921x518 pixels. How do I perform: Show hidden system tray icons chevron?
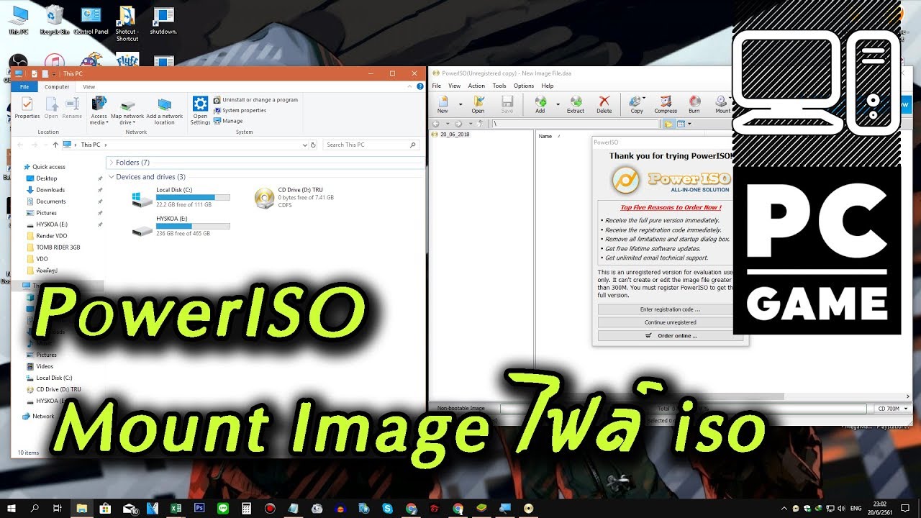(x=784, y=509)
